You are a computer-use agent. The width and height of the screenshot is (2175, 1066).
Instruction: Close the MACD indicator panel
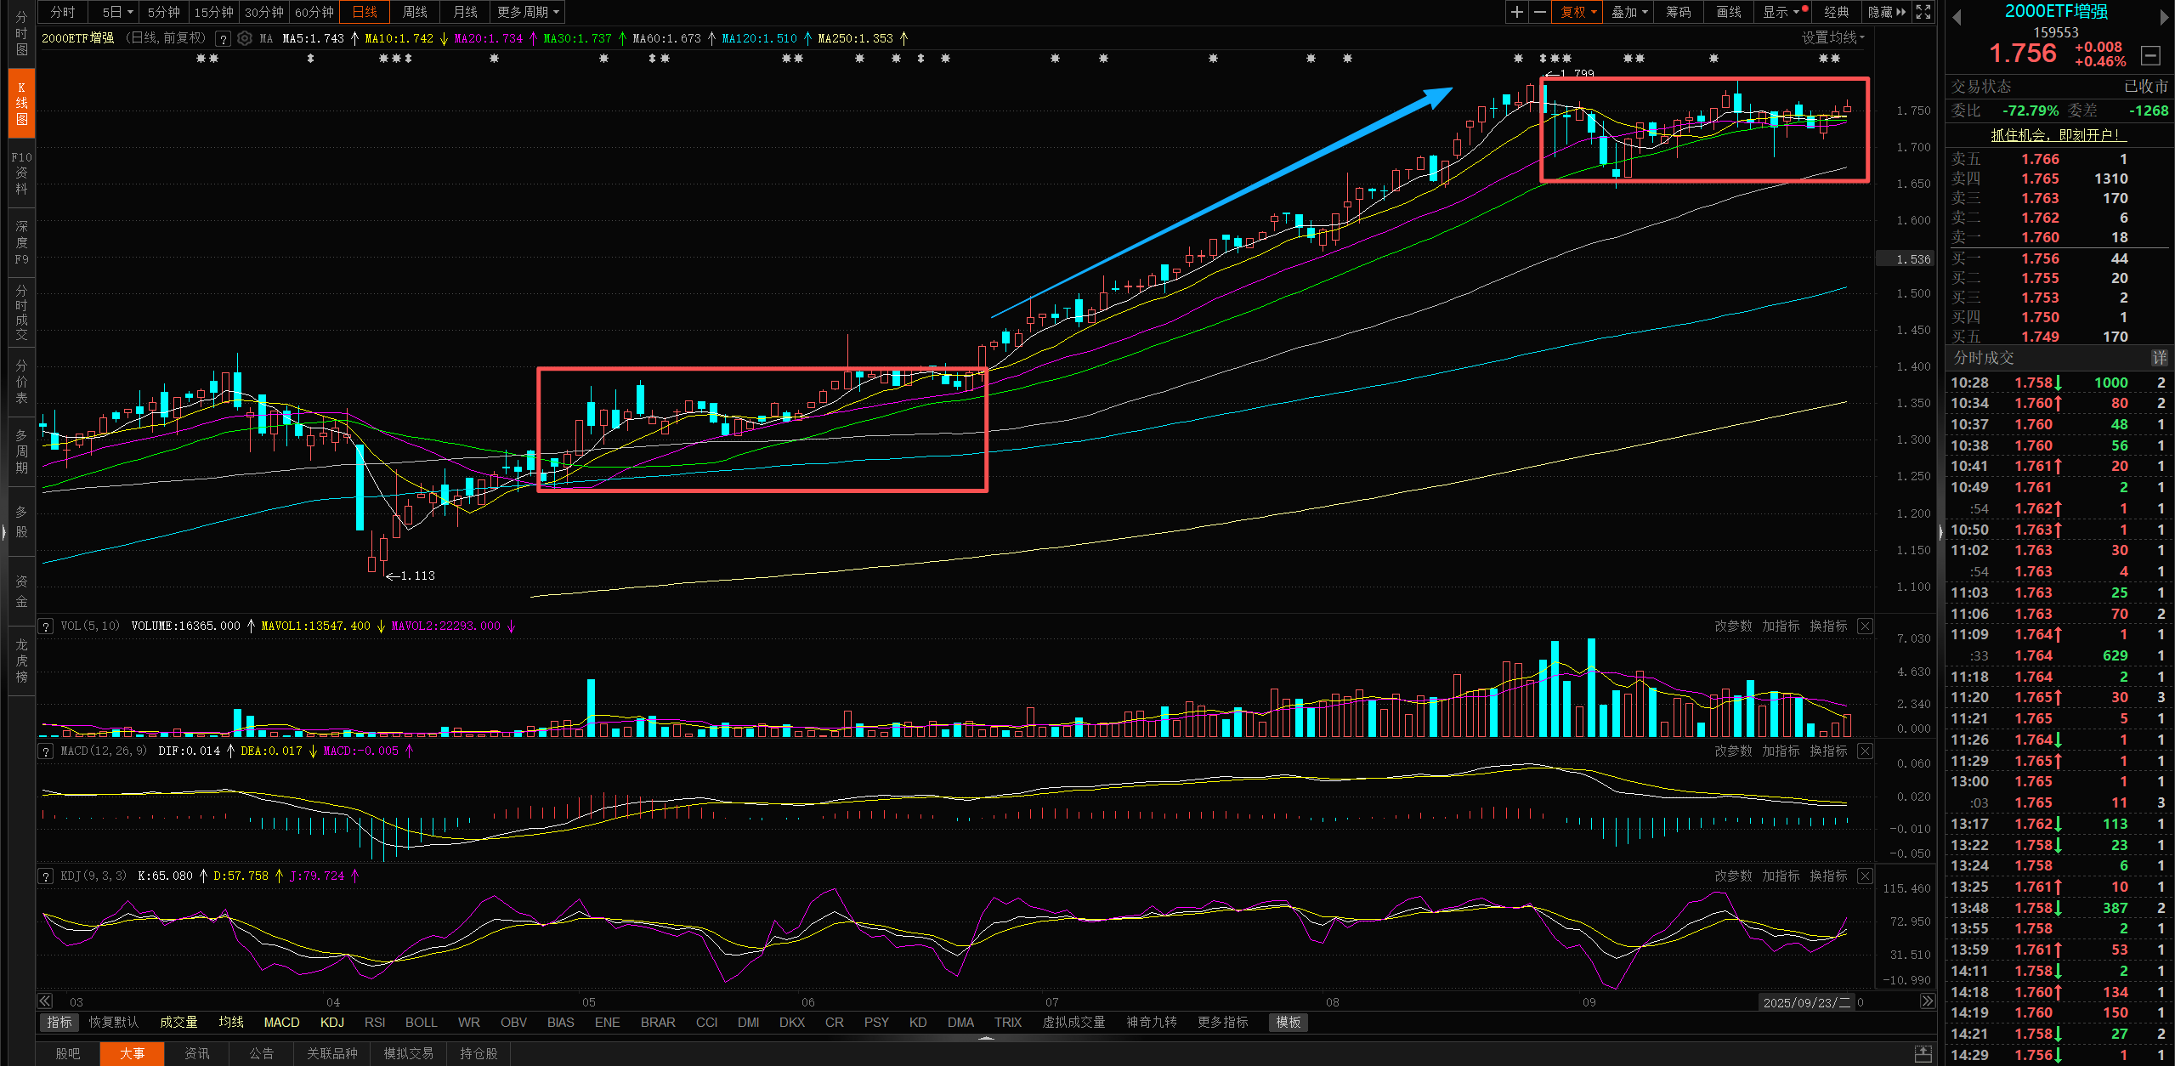[x=1865, y=751]
